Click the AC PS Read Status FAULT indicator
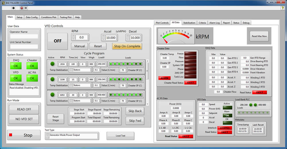The image size is (287, 149). click(x=186, y=136)
